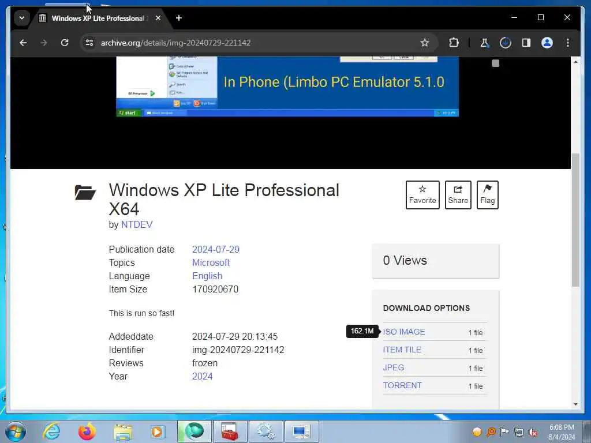Click the Reviews value frozen
Image resolution: width=591 pixels, height=443 pixels.
click(x=205, y=363)
